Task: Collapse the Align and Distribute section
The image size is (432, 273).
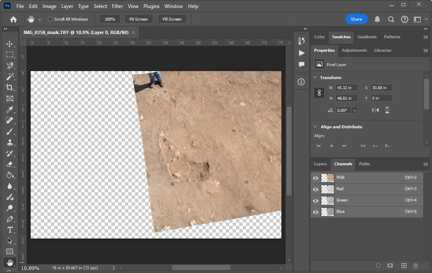Action: (x=315, y=127)
